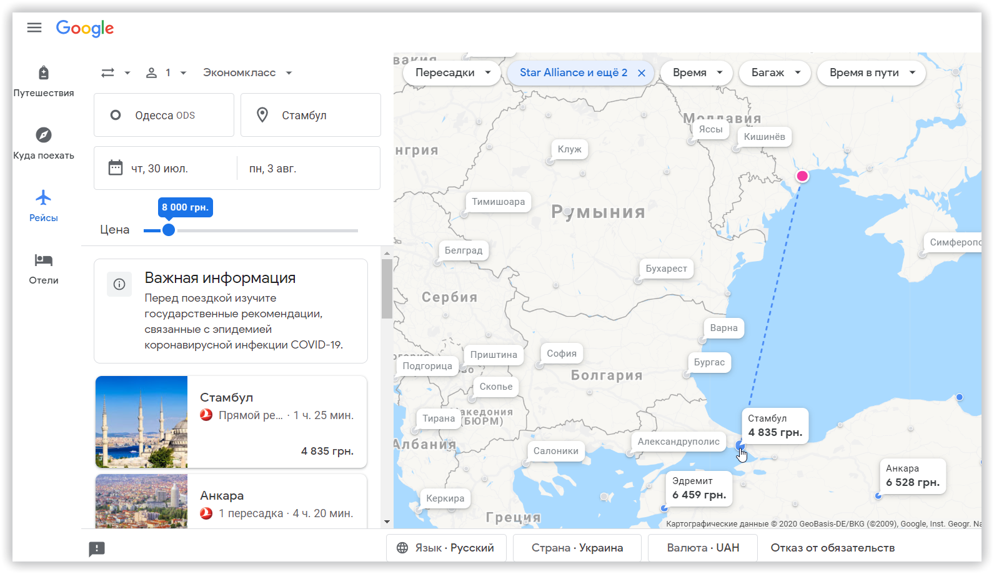Open Путешествия in the sidebar
The image size is (994, 574).
(44, 81)
